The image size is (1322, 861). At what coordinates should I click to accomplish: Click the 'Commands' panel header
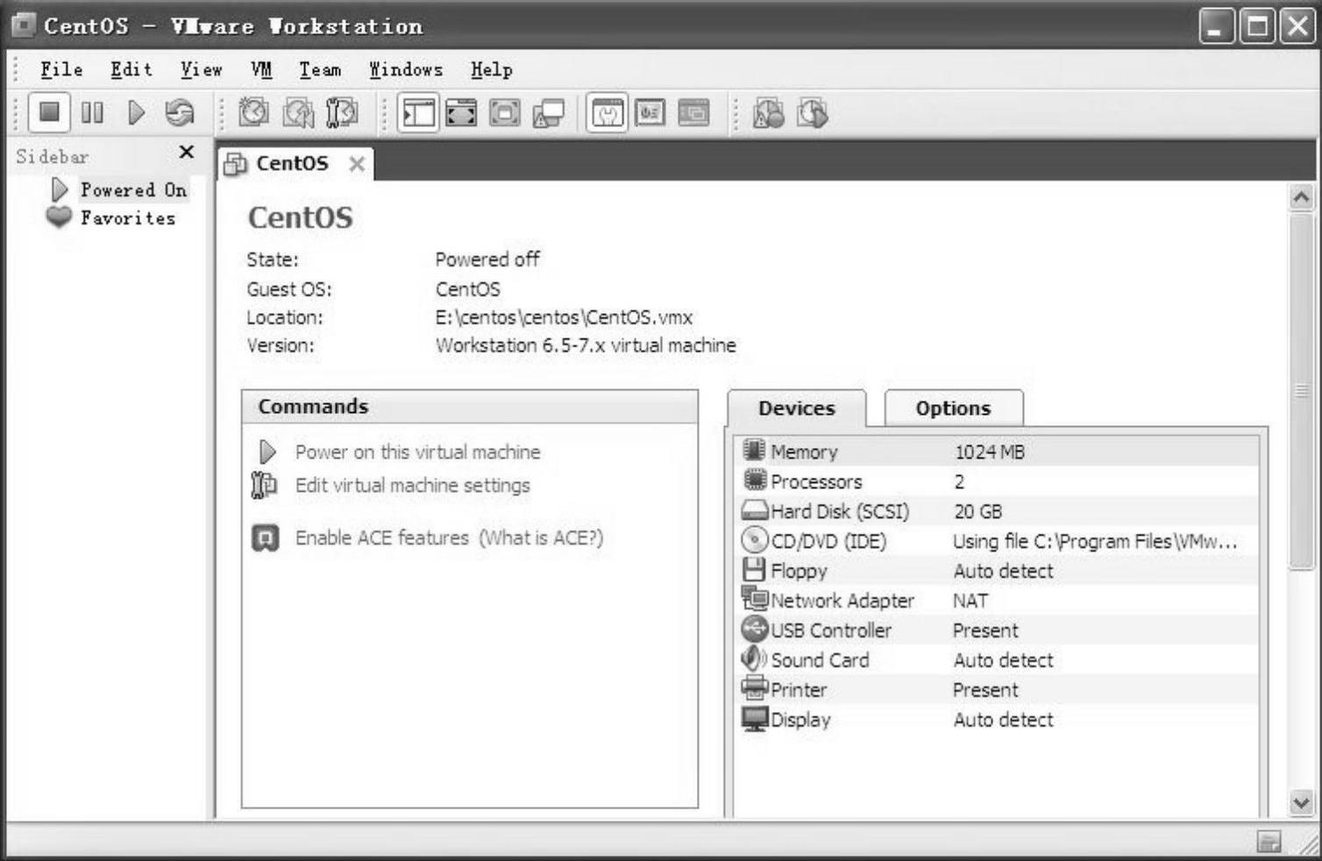(x=470, y=407)
